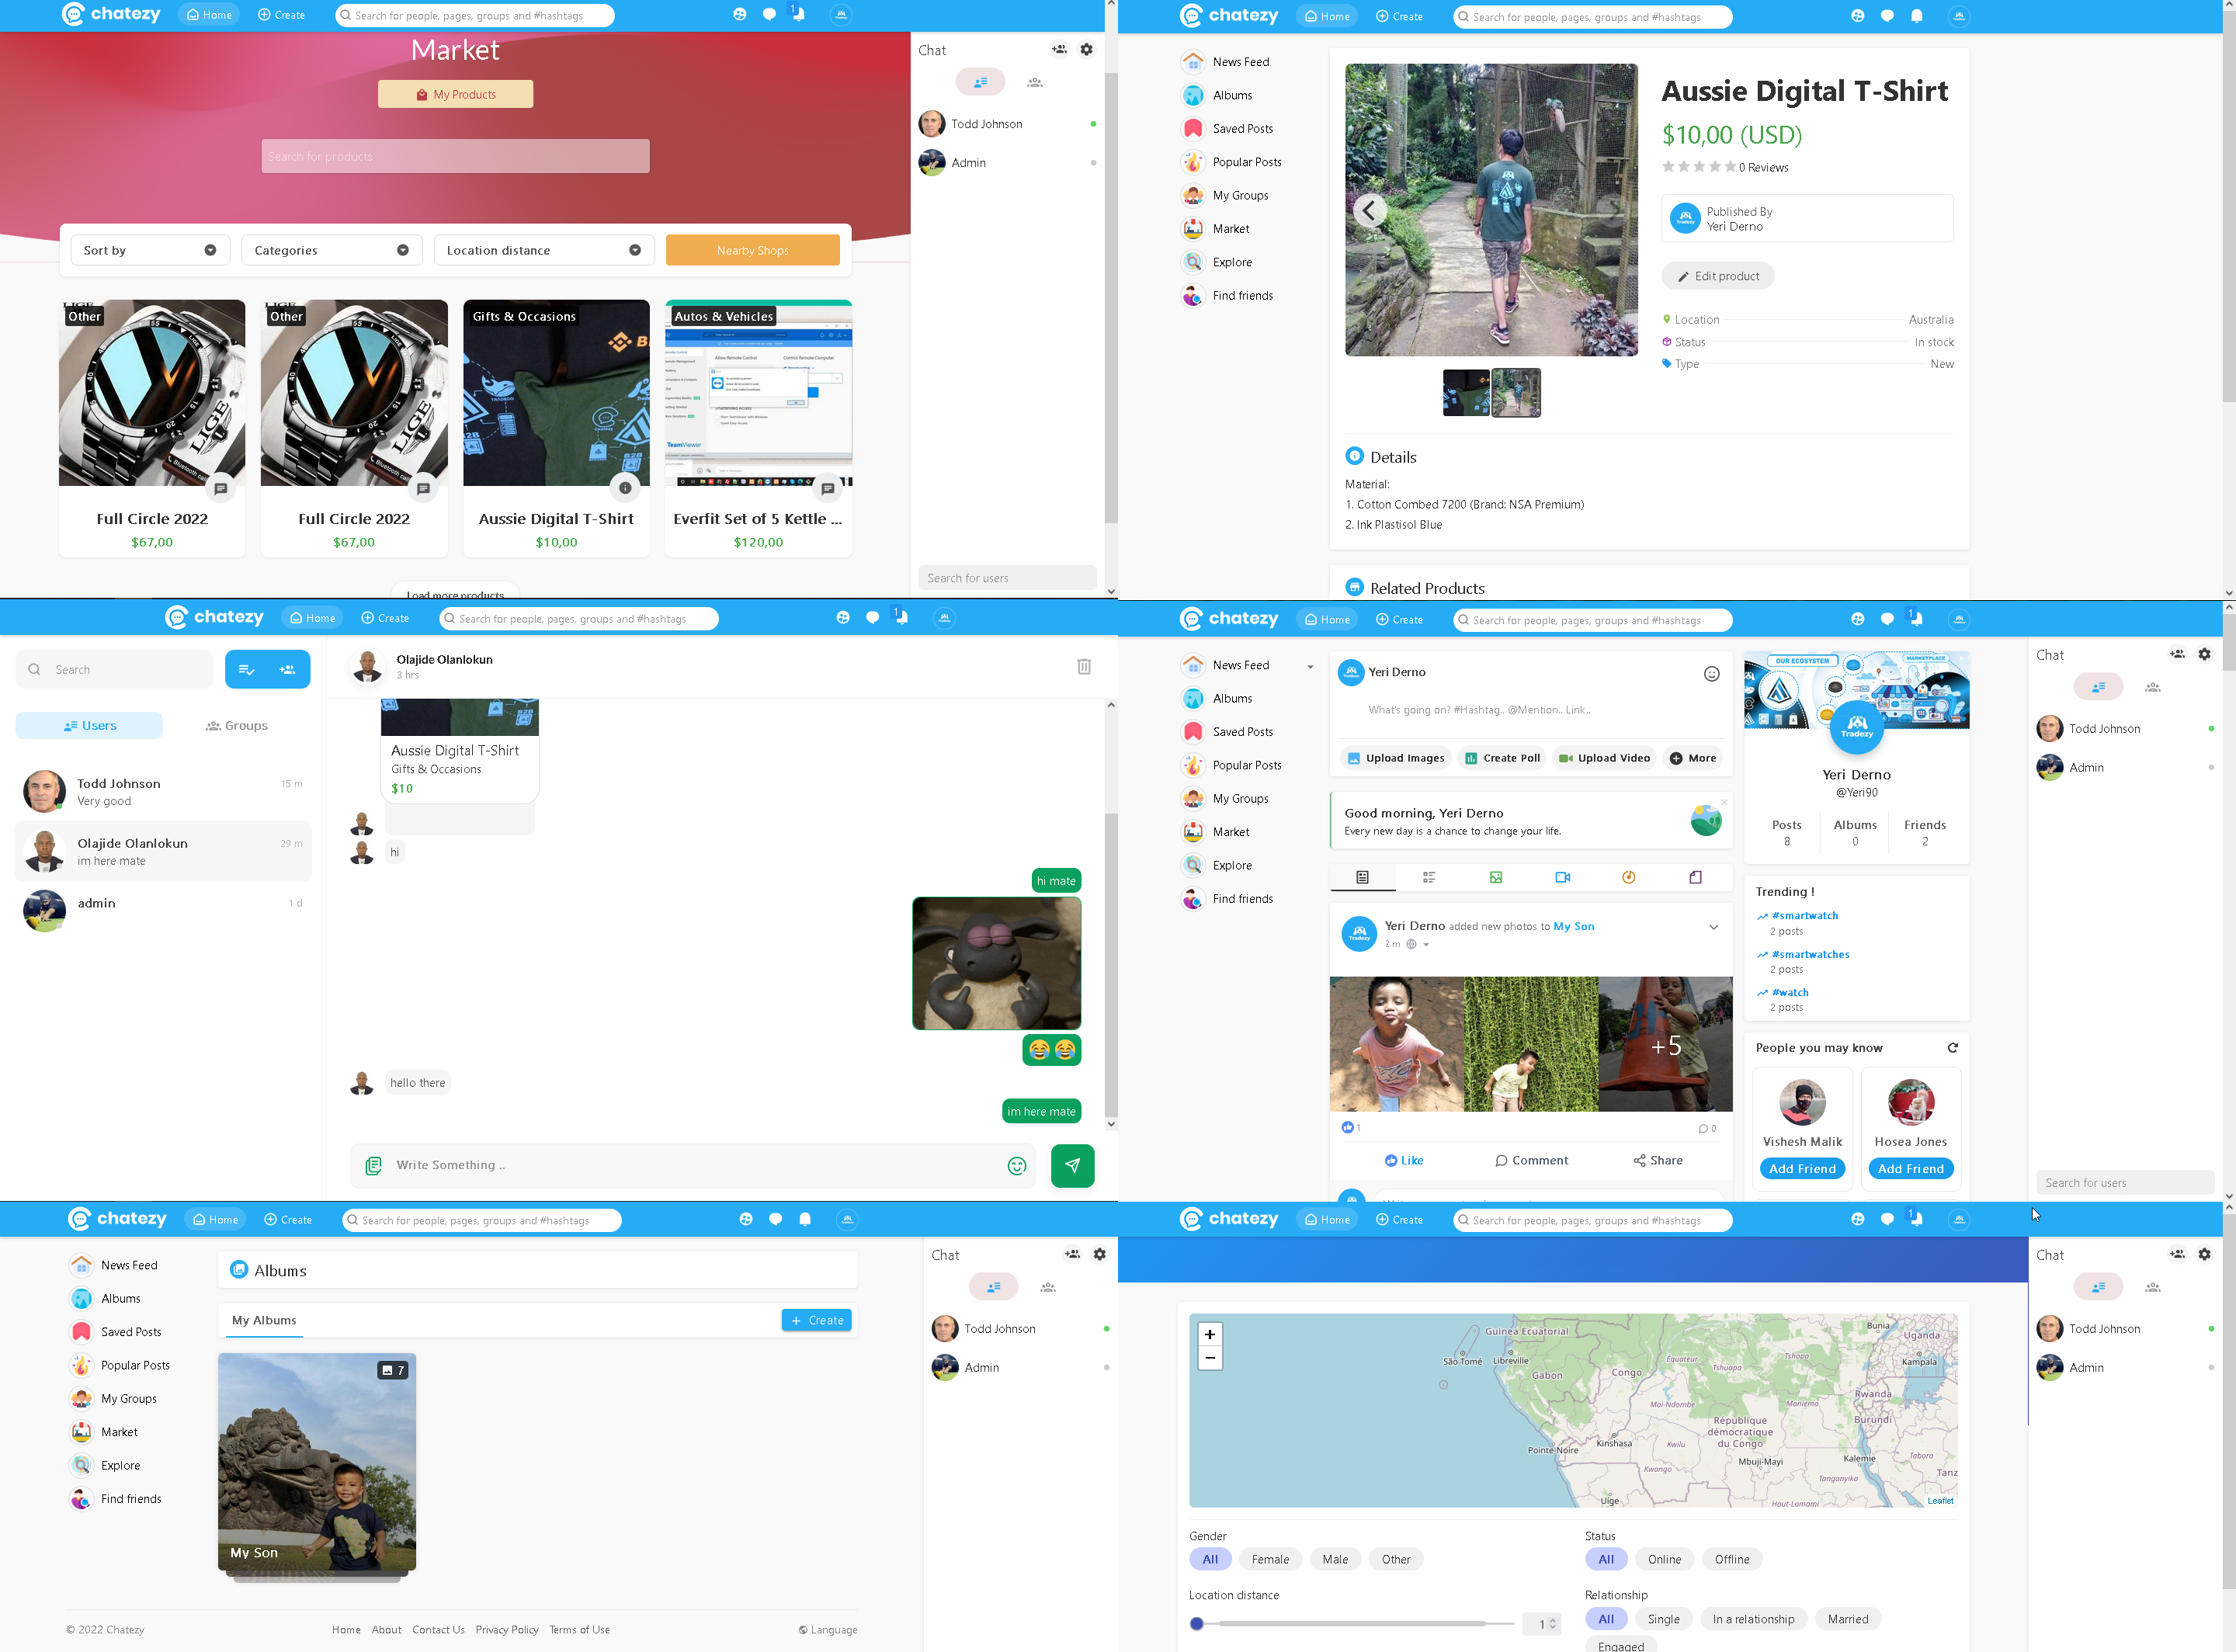Click Upload Images in post composer
Screen dimensions: 2236x1652
[1395, 758]
